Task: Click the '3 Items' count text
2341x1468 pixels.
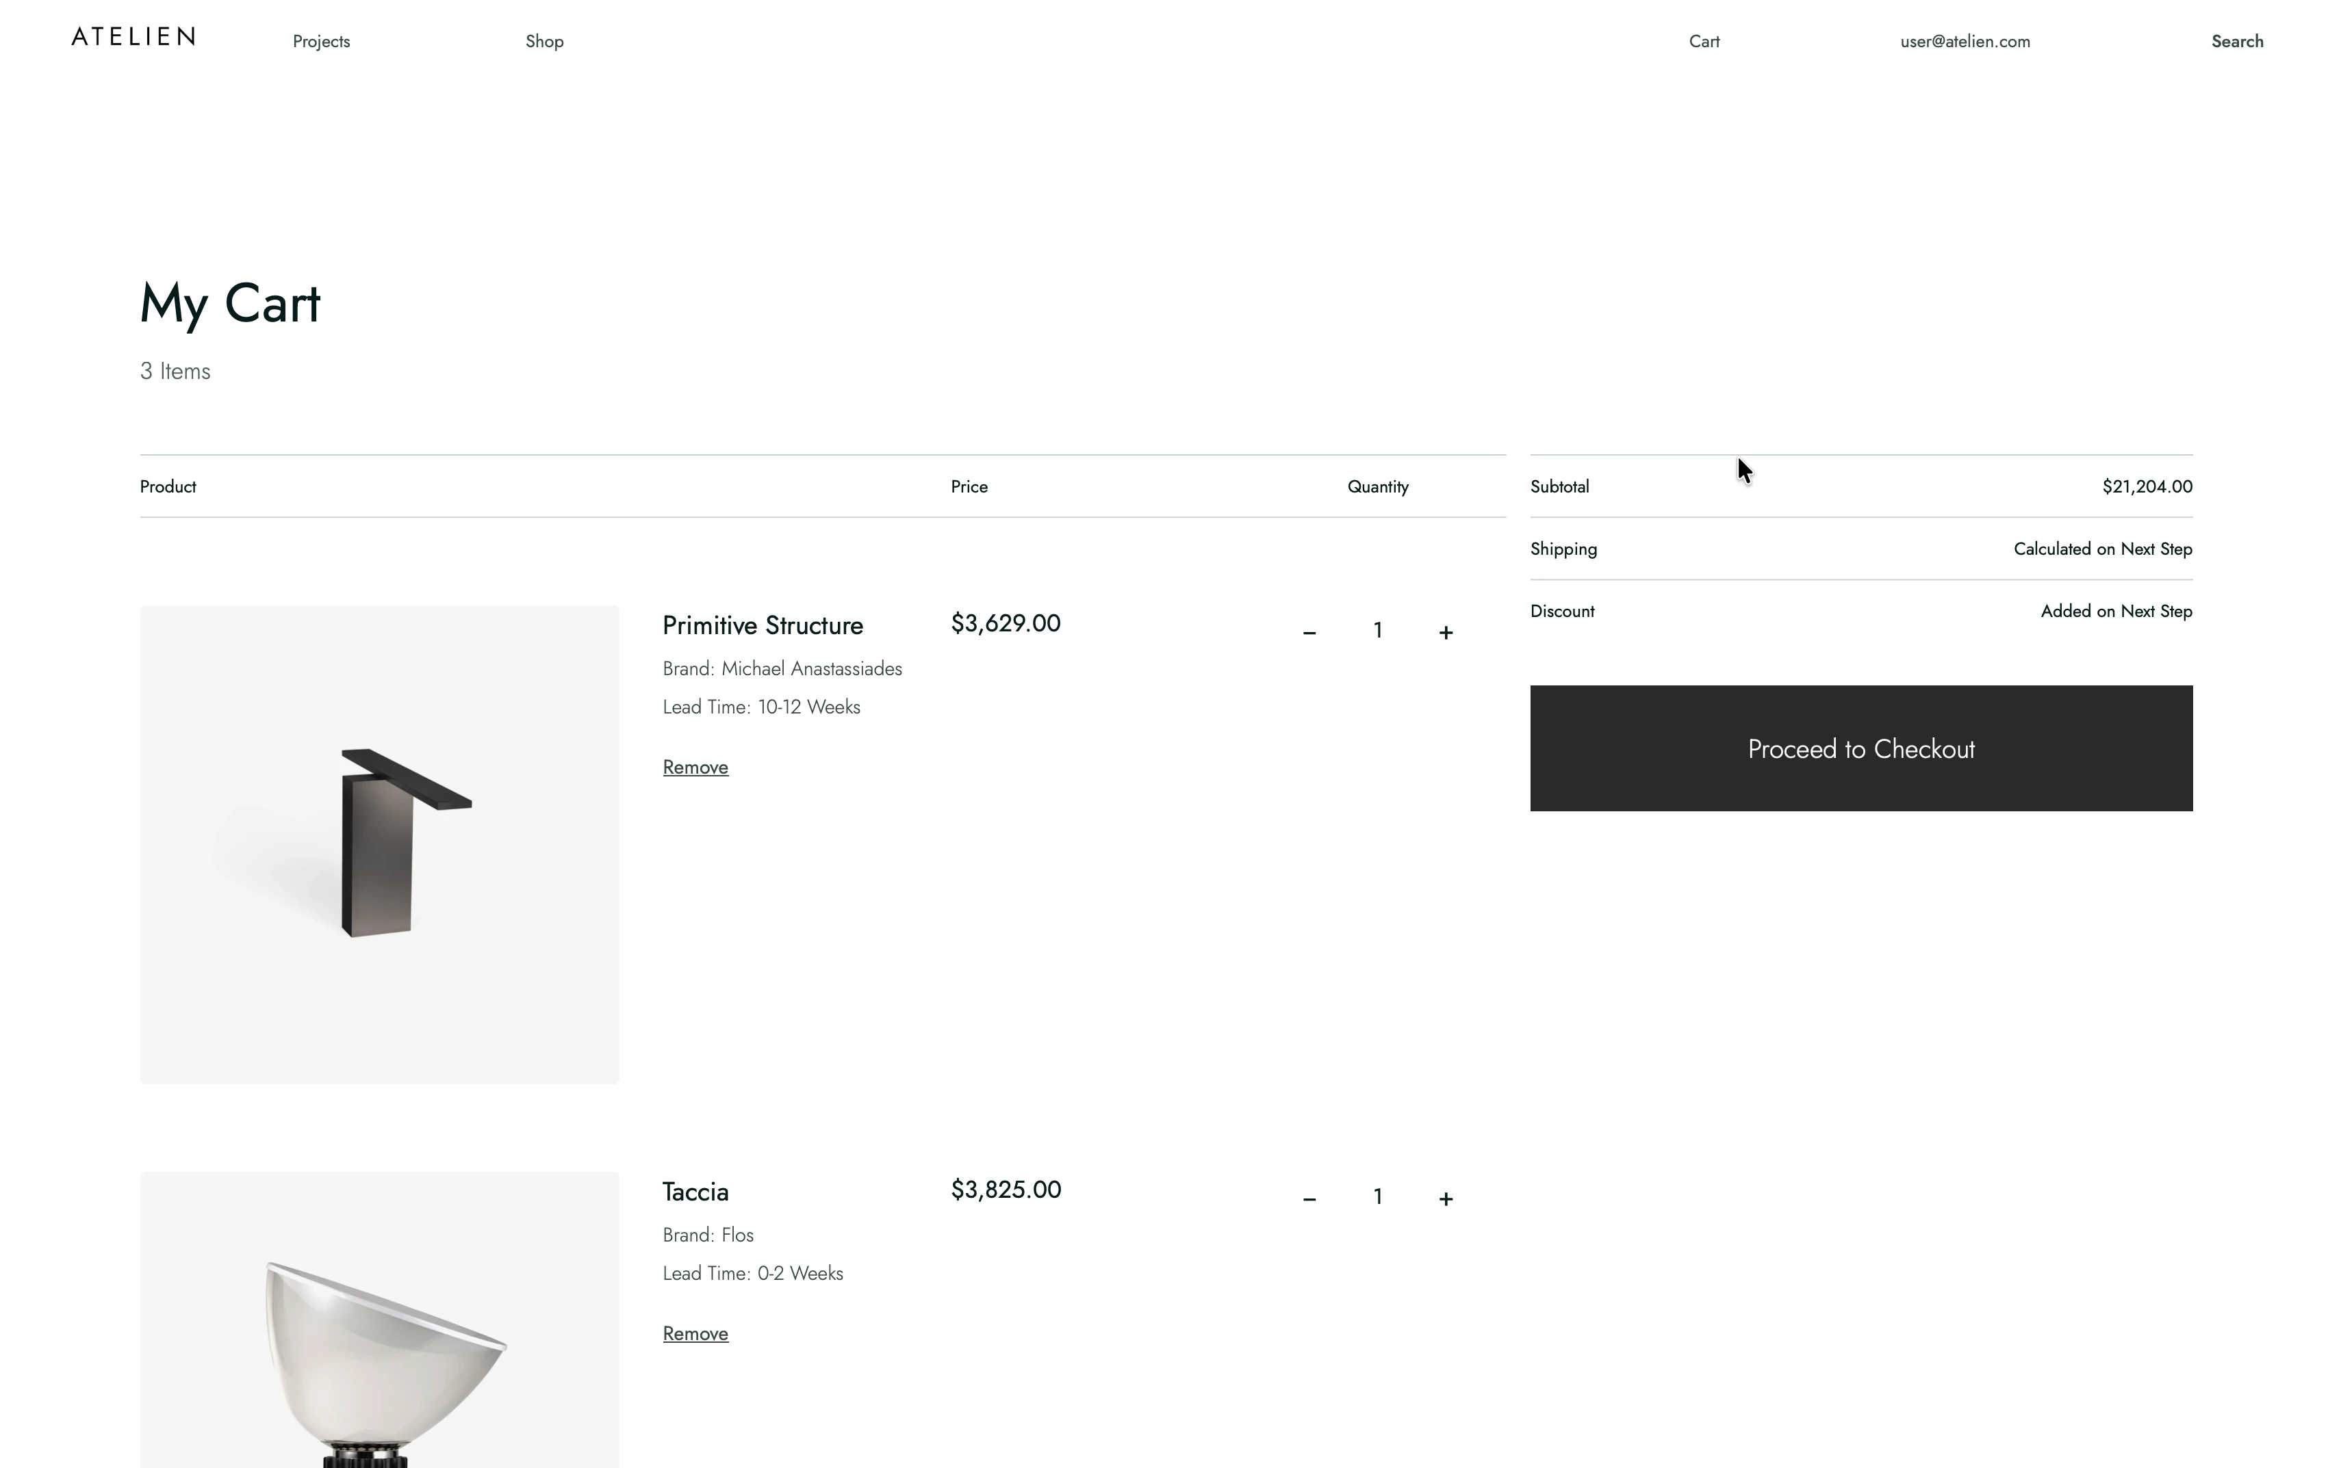Action: click(x=175, y=371)
